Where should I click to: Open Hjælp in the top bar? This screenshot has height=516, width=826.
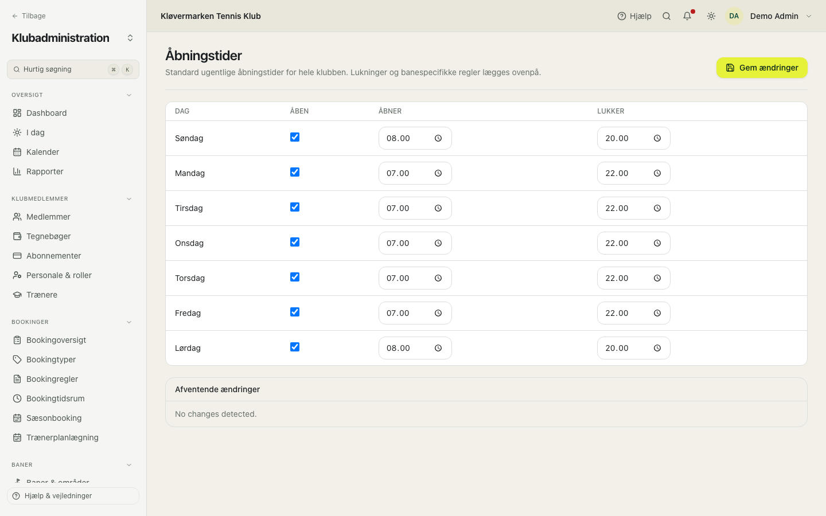point(634,16)
